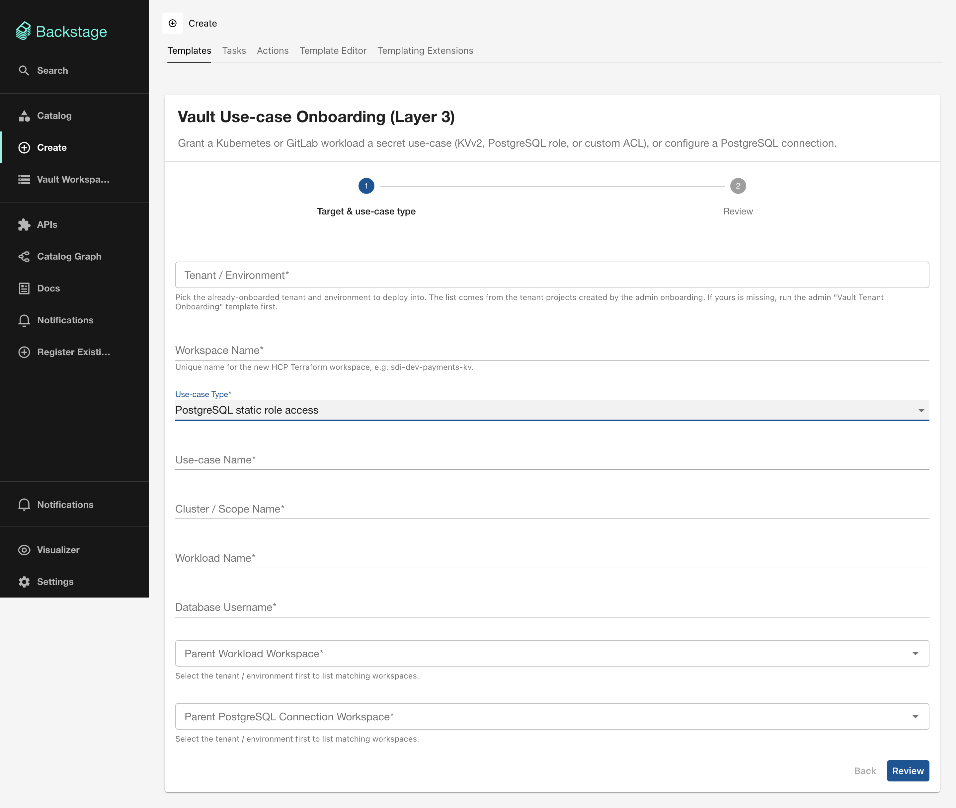Click the Catalog shapes icon in sidebar

tap(24, 116)
